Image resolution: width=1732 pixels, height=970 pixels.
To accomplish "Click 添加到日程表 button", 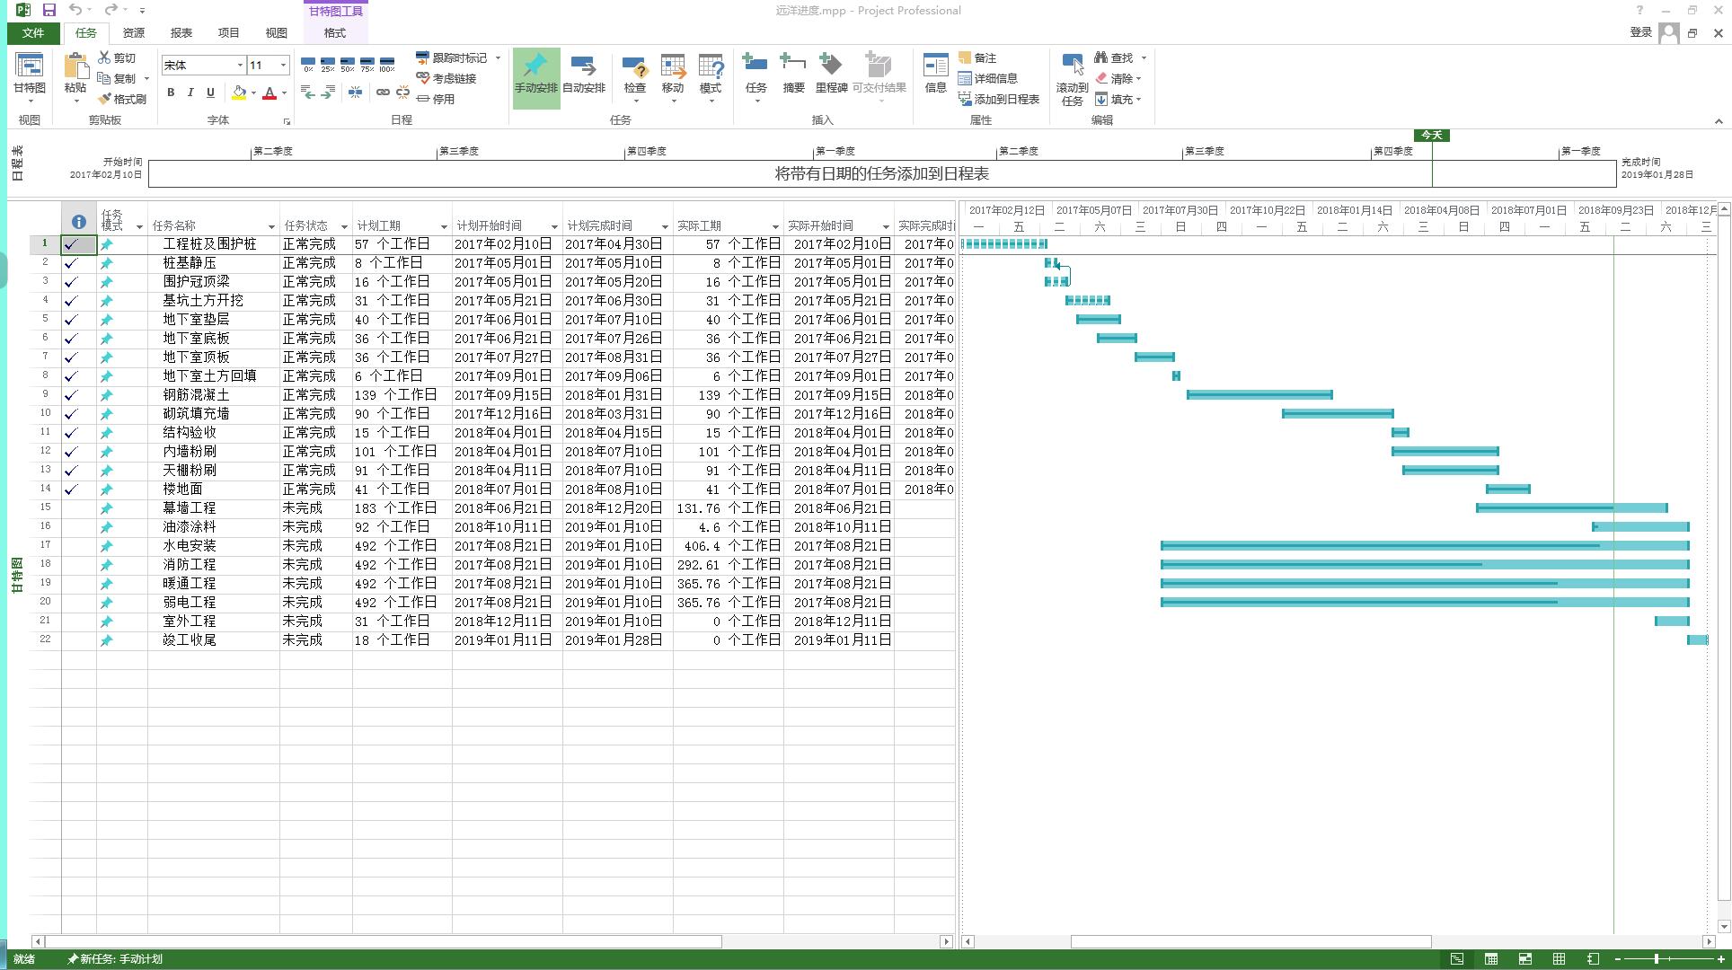I will tap(999, 99).
